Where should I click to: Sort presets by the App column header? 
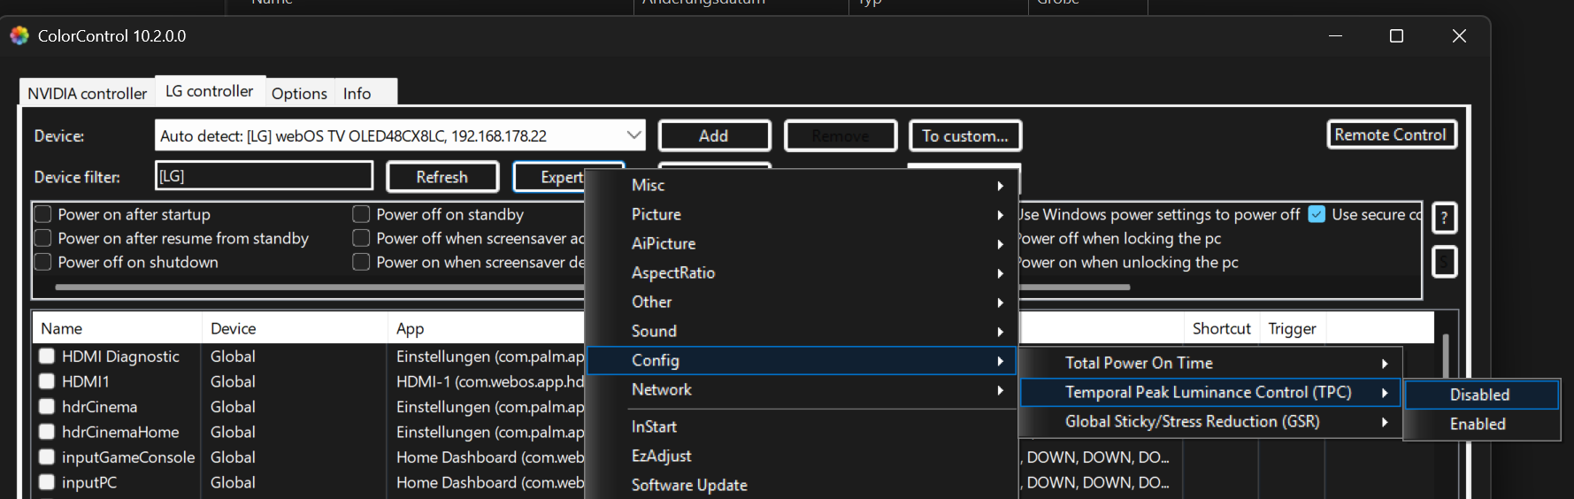pos(487,328)
